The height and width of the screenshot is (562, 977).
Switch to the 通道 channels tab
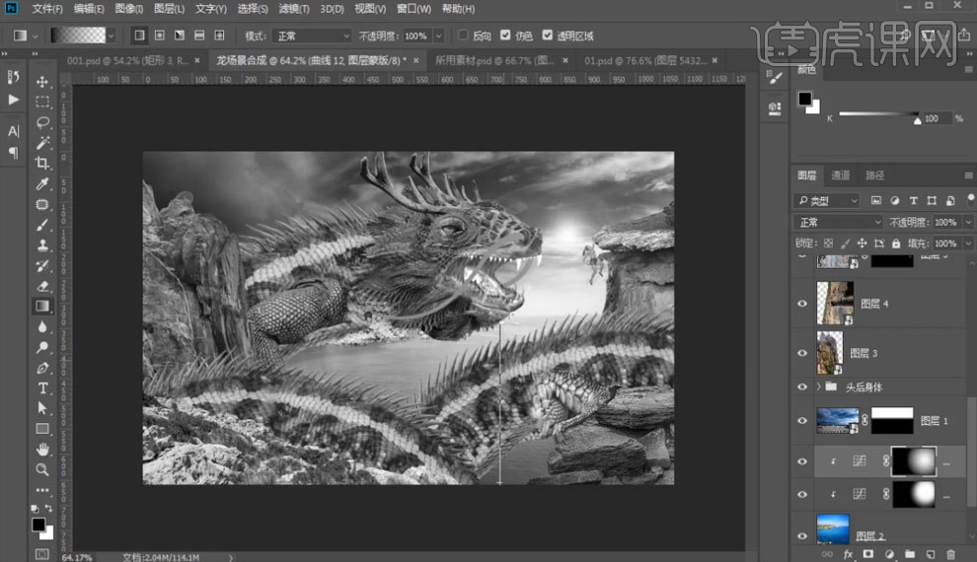[x=840, y=176]
